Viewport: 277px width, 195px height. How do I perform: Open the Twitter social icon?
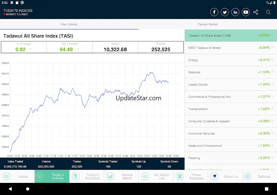(225, 12)
